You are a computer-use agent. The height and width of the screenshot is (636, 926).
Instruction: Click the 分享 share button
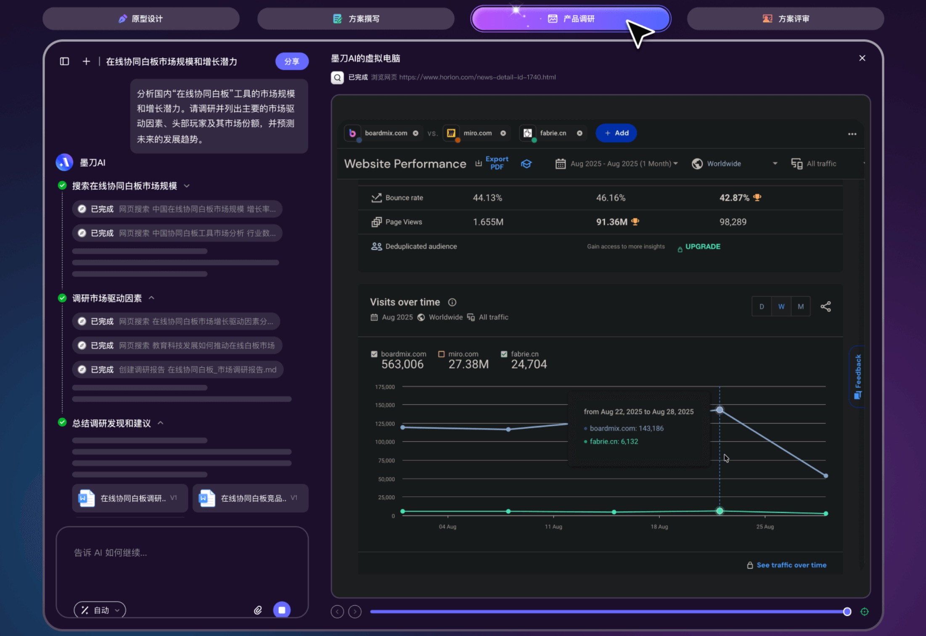click(291, 61)
